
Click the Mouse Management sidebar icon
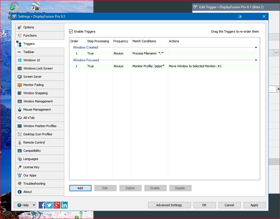[x=20, y=109]
